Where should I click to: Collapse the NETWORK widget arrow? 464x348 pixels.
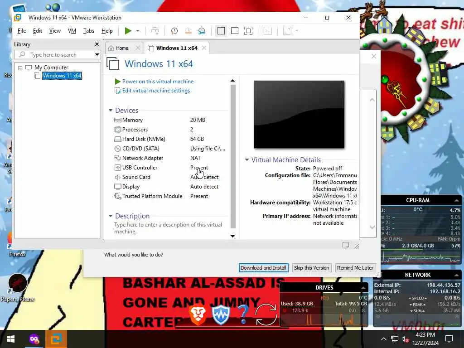[456, 275]
